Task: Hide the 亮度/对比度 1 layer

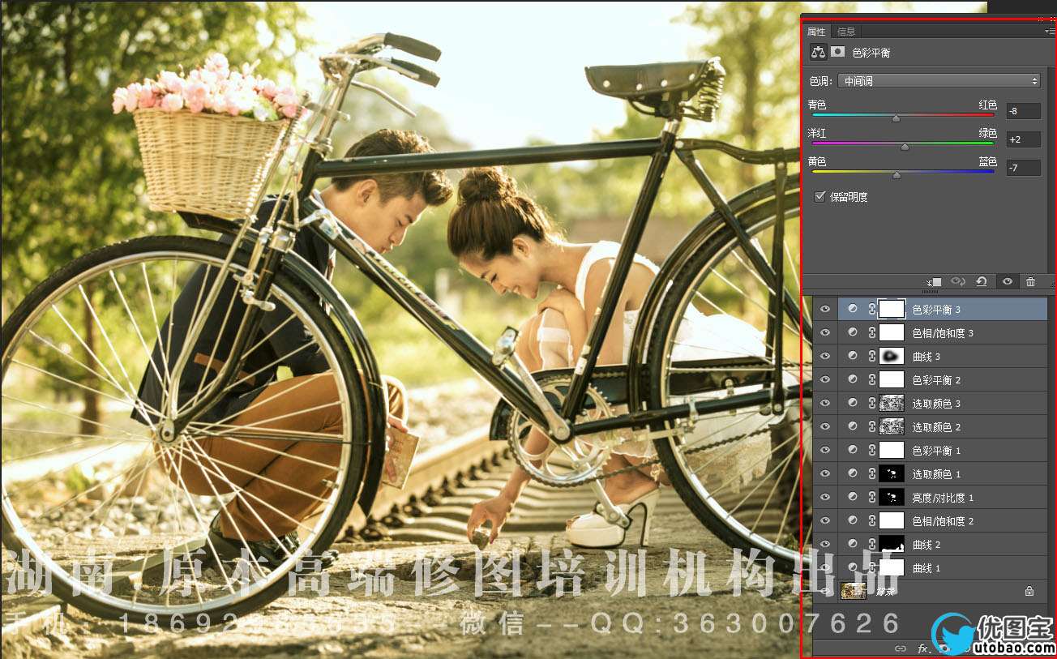Action: pos(825,497)
